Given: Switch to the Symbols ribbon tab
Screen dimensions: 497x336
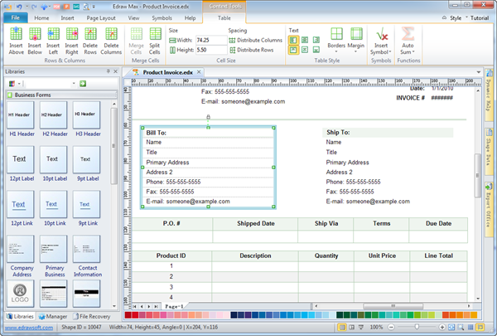Looking at the screenshot, I should [162, 17].
